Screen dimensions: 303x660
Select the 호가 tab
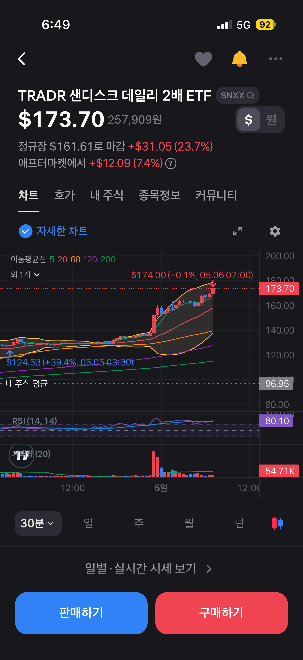pos(64,195)
